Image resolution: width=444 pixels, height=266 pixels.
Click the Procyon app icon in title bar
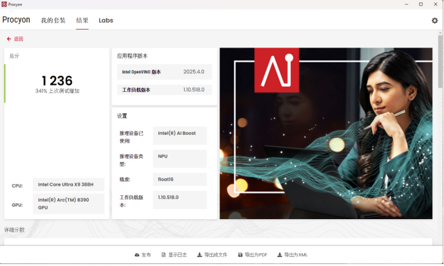tap(4, 4)
